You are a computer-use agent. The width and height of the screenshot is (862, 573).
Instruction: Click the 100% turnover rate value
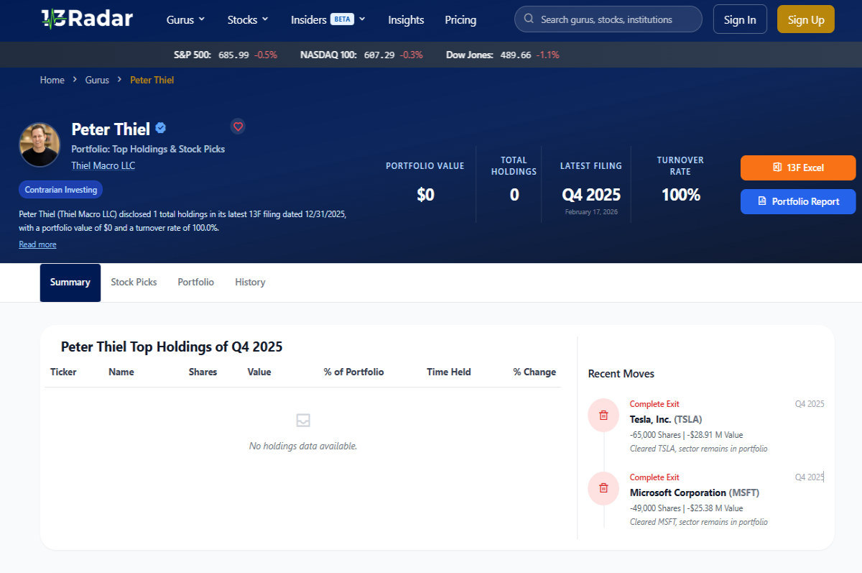tap(680, 195)
